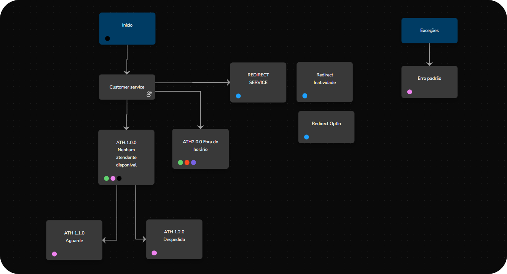Click the black dot on the Início block
The height and width of the screenshot is (274, 507).
(107, 38)
